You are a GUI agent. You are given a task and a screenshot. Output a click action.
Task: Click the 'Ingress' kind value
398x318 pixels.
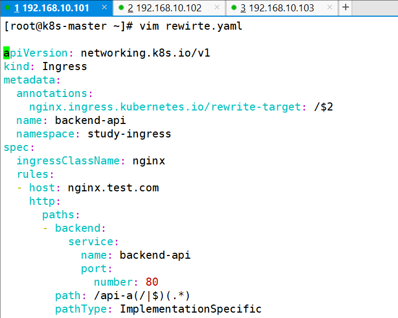click(x=65, y=67)
